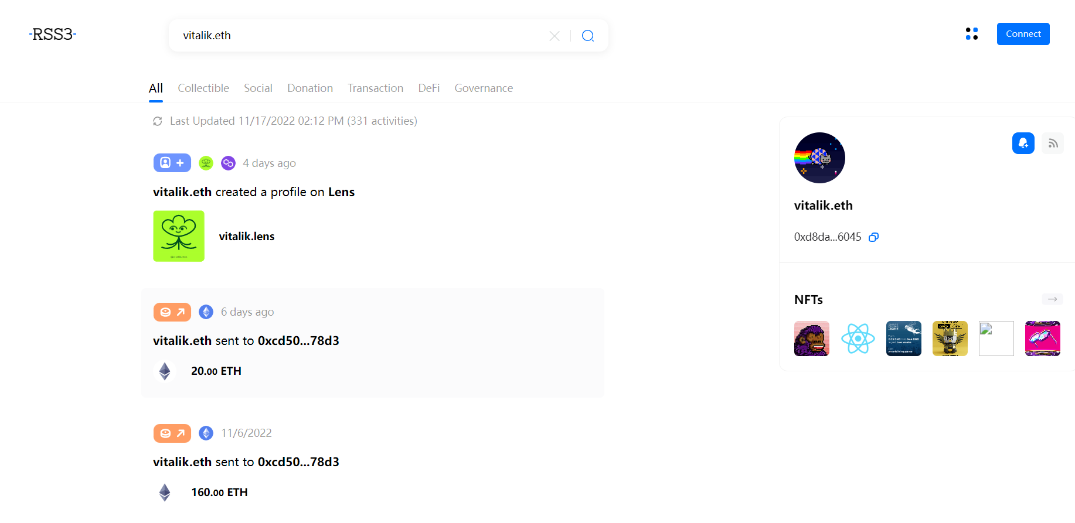Open the four-dot apps menu
1075x523 pixels.
pyautogui.click(x=972, y=34)
